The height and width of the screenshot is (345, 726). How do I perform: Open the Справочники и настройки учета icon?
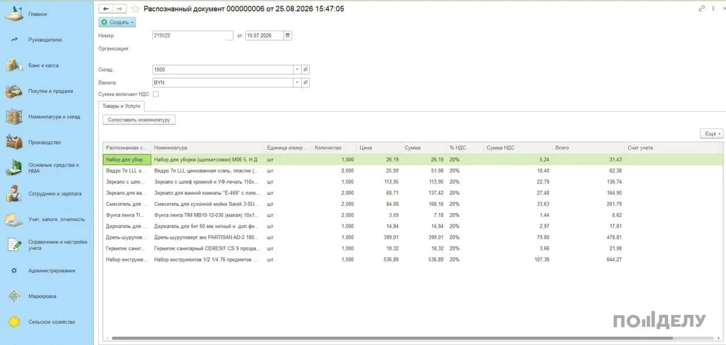pyautogui.click(x=14, y=245)
